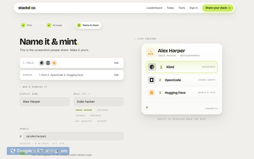Edit the 3 Tools selection

[116, 63]
